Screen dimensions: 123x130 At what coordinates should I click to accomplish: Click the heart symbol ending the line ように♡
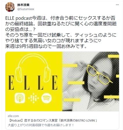coord(100,41)
